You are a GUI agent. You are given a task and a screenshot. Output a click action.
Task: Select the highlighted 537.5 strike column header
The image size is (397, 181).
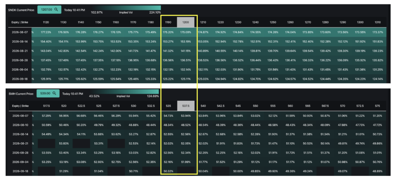[x=186, y=106]
